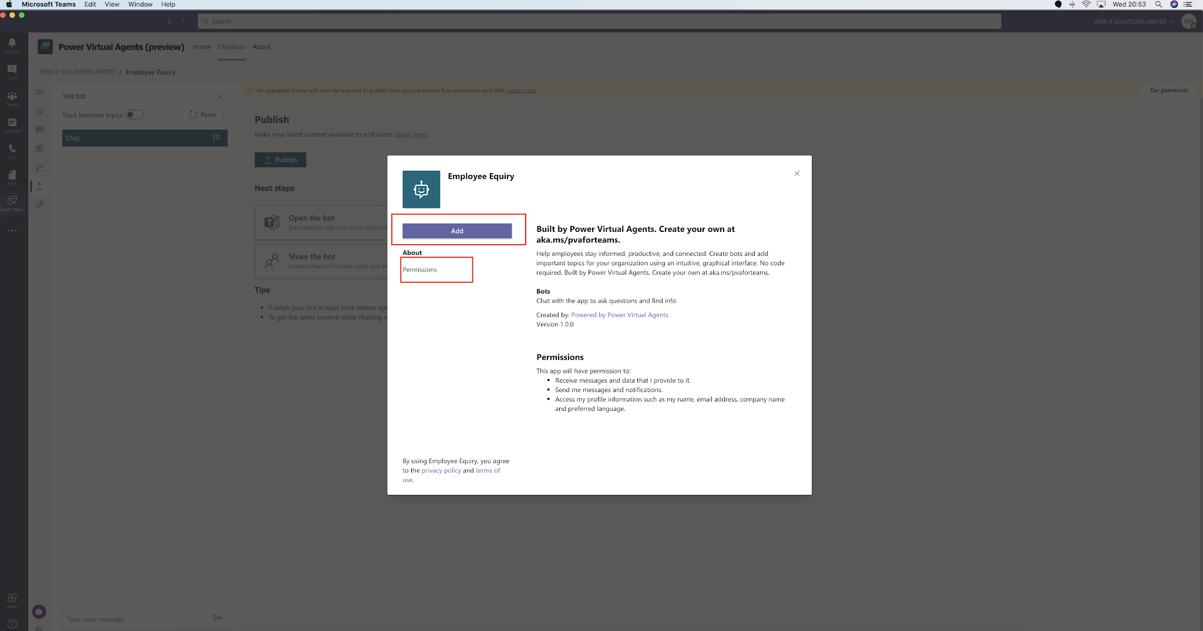Click the Teams Search box
The height and width of the screenshot is (631, 1203).
click(599, 21)
